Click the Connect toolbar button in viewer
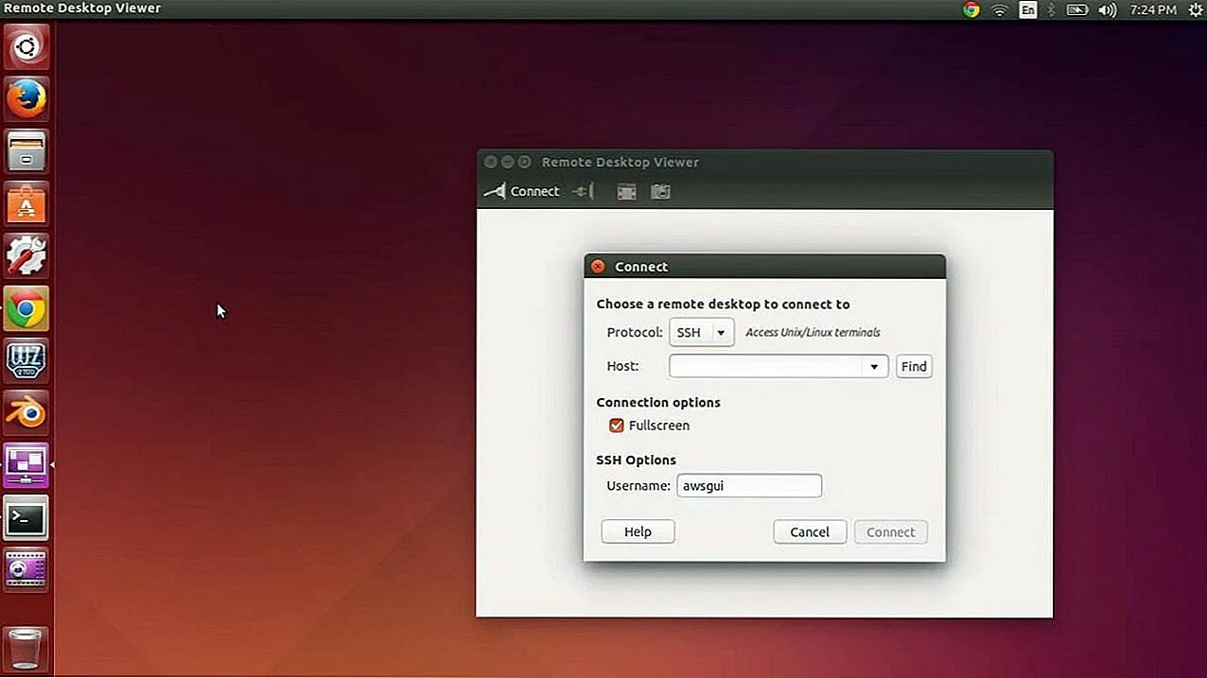This screenshot has width=1207, height=678. coord(522,191)
